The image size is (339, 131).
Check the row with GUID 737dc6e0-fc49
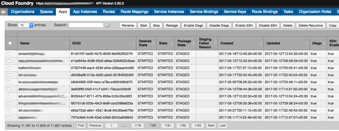pyautogui.click(x=8, y=117)
